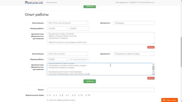
Task: Set the end date field '12.2008'
Action: tap(79, 28)
